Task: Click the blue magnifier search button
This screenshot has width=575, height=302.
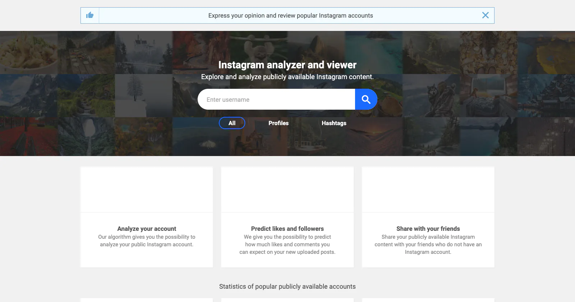Action: [366, 99]
